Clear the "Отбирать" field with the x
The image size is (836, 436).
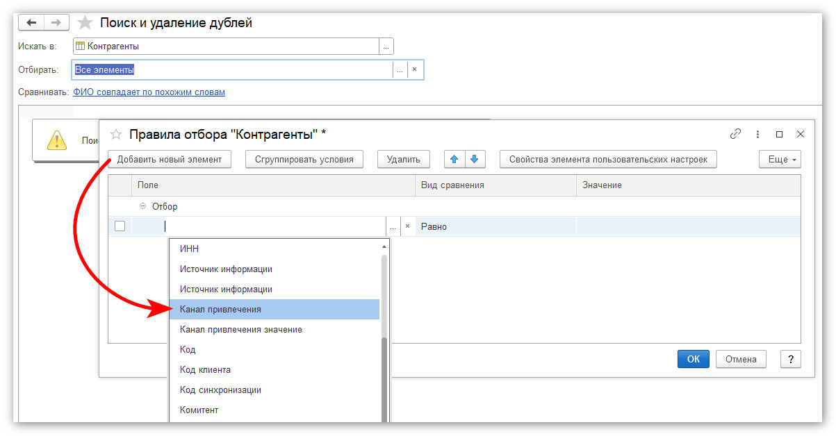414,69
